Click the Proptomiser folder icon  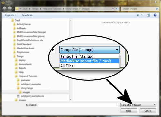[x=14, y=52]
